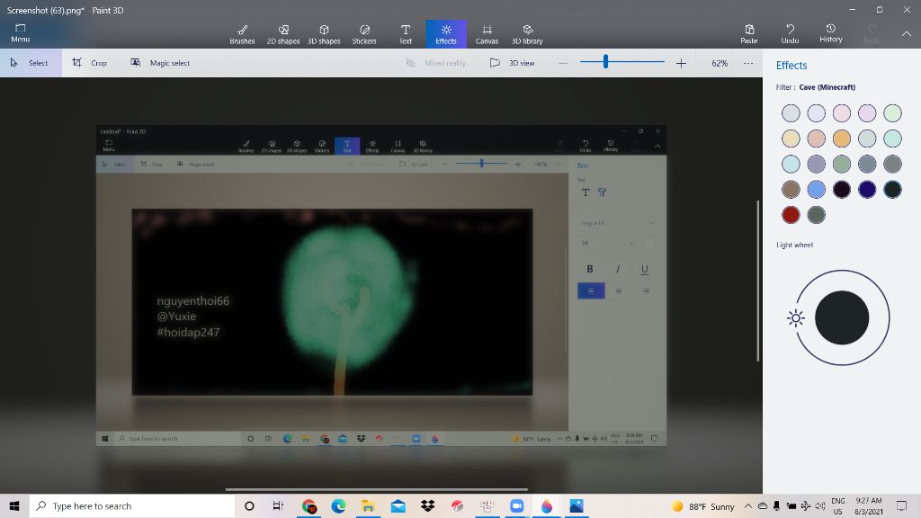Click the zoom slider handle
This screenshot has height=518, width=921.
[x=605, y=62]
